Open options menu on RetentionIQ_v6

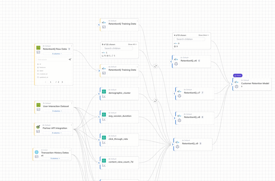click(x=209, y=58)
